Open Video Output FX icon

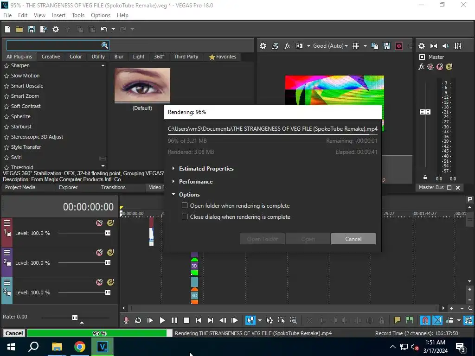[x=287, y=46]
